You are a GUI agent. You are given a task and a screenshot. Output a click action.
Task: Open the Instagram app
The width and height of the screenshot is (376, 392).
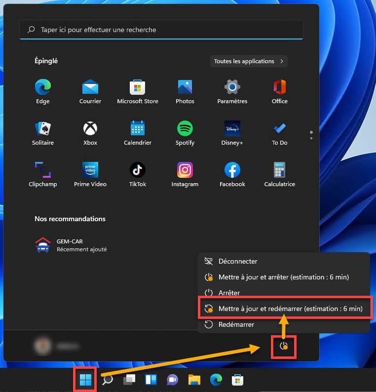point(185,174)
